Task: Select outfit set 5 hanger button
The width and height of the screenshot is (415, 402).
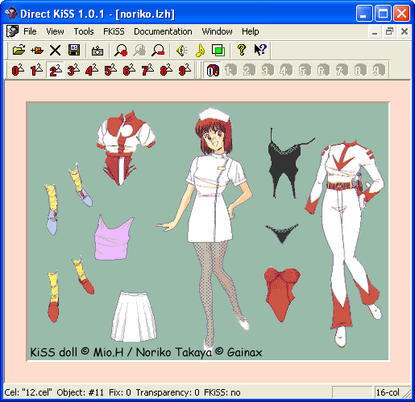Action: (x=110, y=70)
